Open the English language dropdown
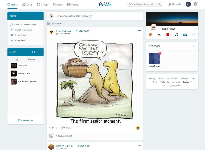 (x=187, y=82)
